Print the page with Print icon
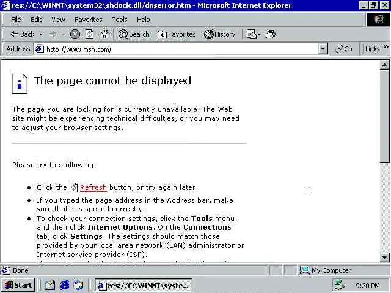 tap(271, 34)
